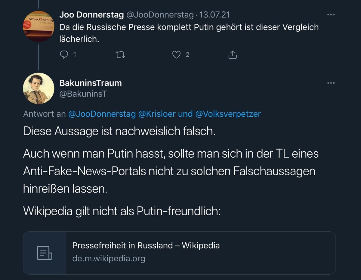The height and width of the screenshot is (280, 361).
Task: Open Pressefreiheit in Russland Wikipedia card
Action: [179, 253]
